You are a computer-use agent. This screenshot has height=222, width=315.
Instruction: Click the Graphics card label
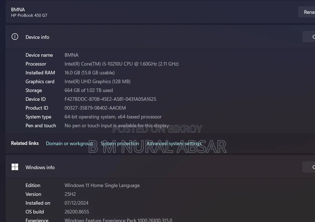pyautogui.click(x=40, y=82)
